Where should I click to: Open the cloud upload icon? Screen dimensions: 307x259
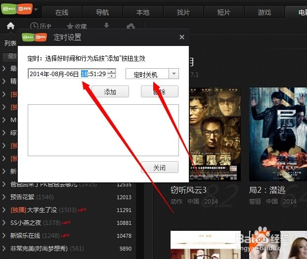(x=131, y=26)
